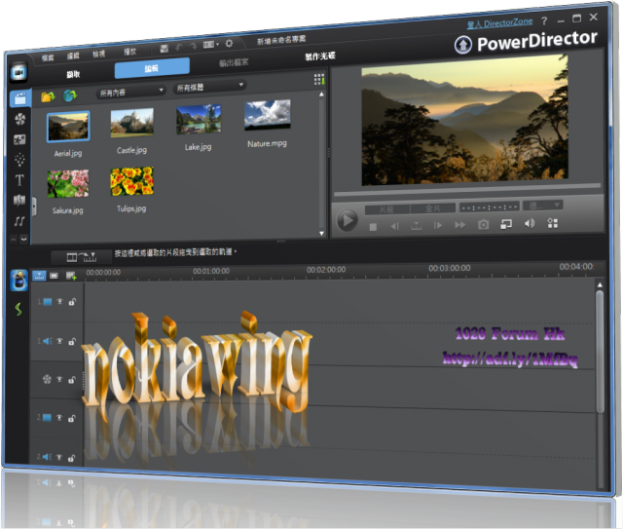Expand the 所有內容 content filter dropdown
This screenshot has width=623, height=529.
pyautogui.click(x=131, y=90)
